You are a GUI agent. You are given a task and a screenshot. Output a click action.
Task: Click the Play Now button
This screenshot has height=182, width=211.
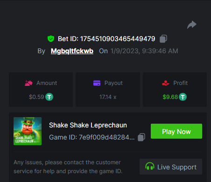(x=176, y=131)
